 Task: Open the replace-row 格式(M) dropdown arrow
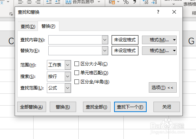click(174, 51)
